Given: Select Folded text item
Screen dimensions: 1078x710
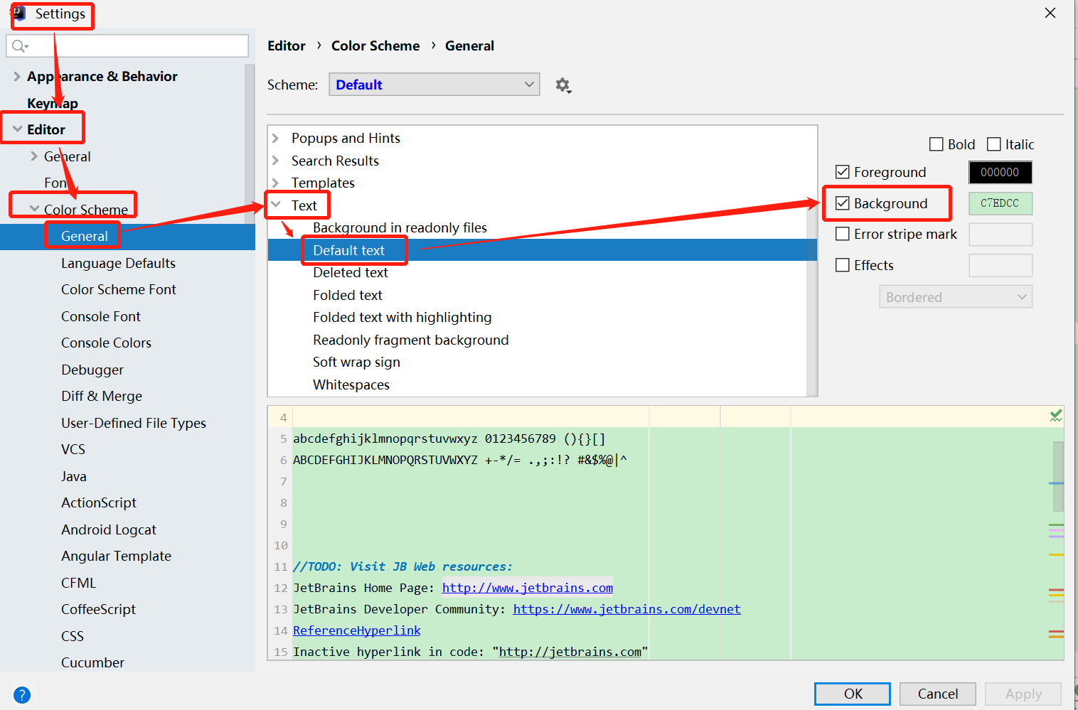Looking at the screenshot, I should click(x=348, y=295).
